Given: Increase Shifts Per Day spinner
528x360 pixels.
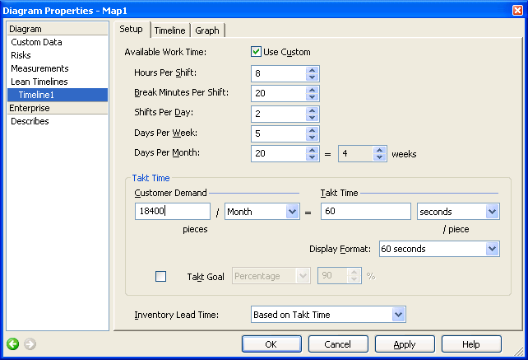Looking at the screenshot, I should pos(312,110).
